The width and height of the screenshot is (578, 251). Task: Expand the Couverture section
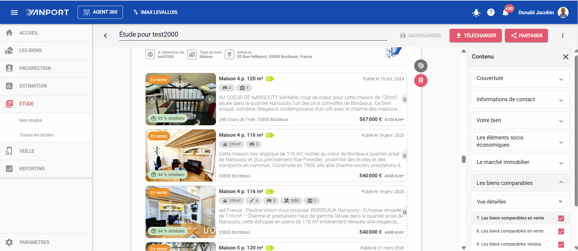tap(520, 78)
